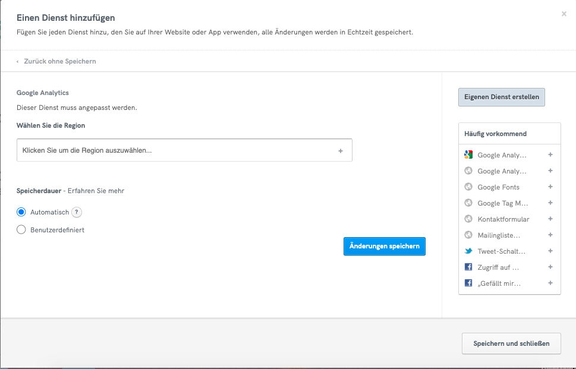This screenshot has width=576, height=369.
Task: Go back via "Zurück ohne Speichern"
Action: (59, 61)
